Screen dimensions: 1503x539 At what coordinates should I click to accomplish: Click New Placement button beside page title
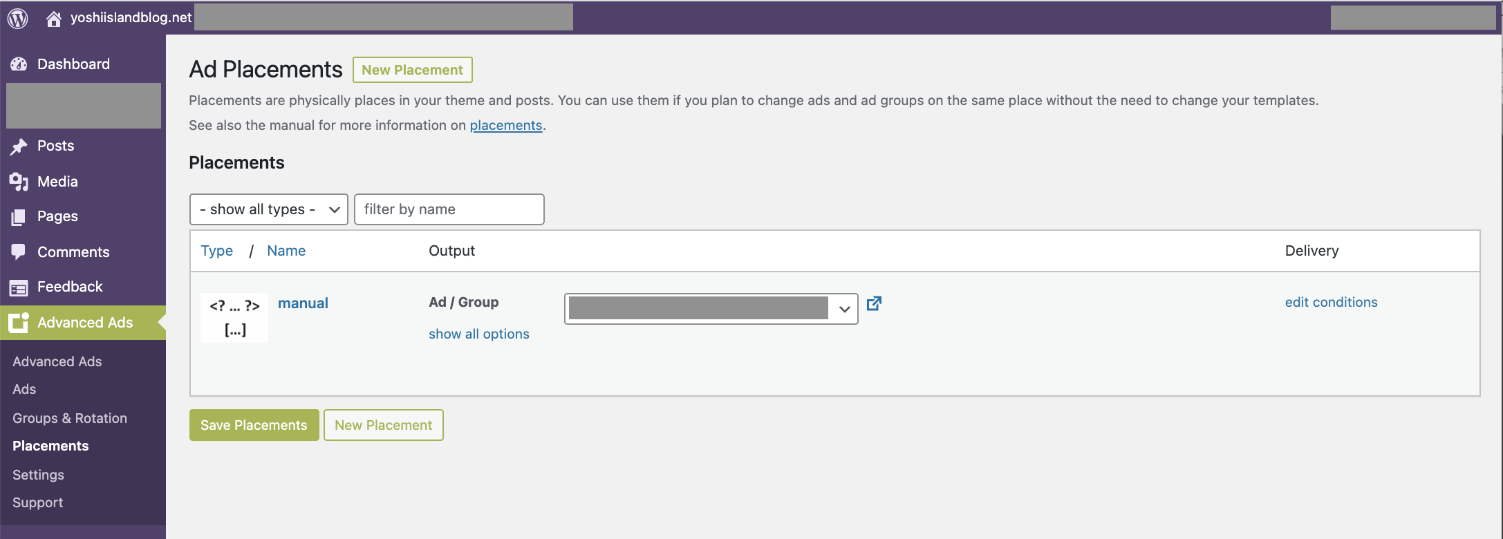pos(413,70)
